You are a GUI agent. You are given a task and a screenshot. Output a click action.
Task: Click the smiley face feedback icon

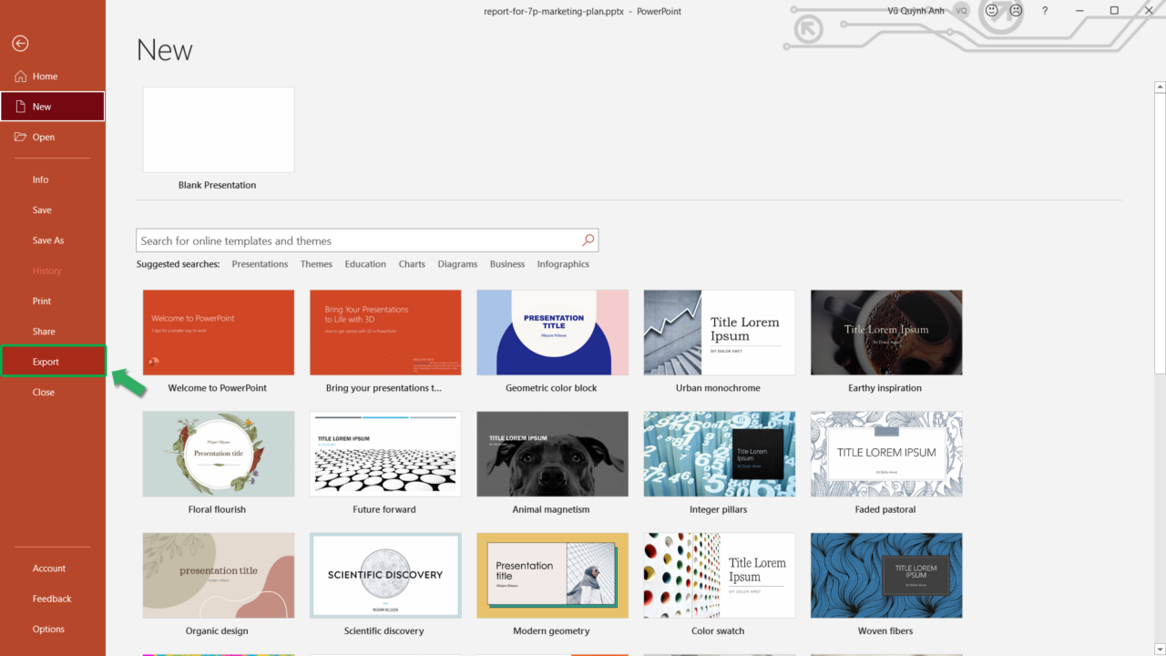click(992, 11)
